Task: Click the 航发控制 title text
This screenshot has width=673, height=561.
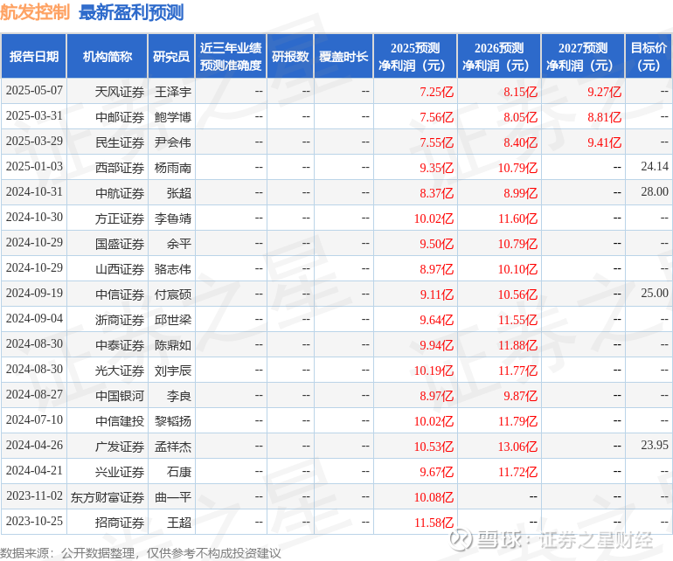Action: tap(35, 12)
